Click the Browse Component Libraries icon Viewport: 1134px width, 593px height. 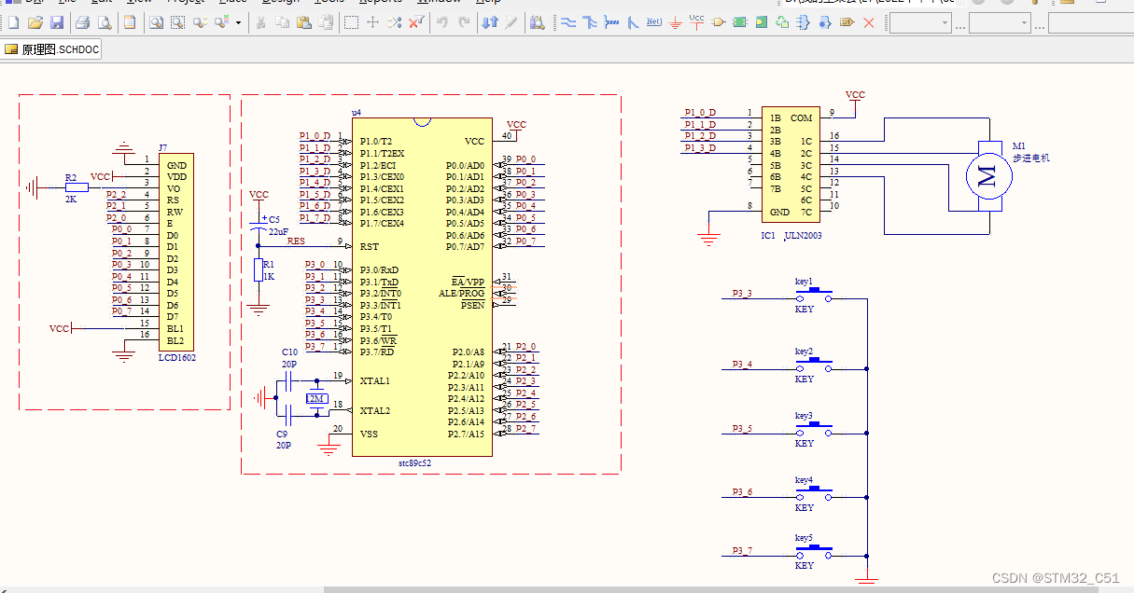click(537, 22)
